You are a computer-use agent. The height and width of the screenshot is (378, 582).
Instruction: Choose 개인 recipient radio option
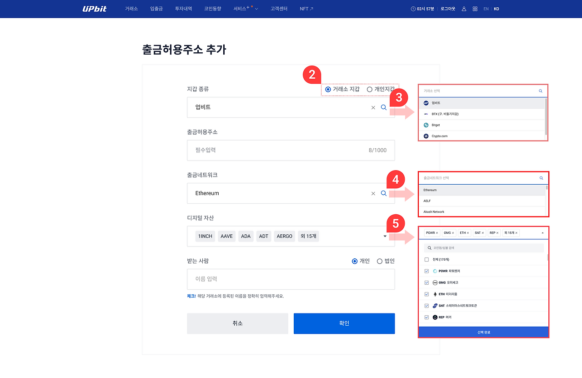tap(355, 261)
